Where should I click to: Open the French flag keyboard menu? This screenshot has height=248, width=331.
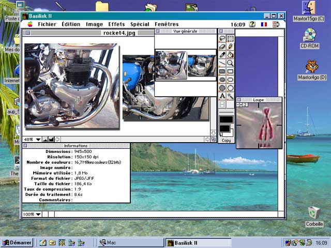point(264,24)
